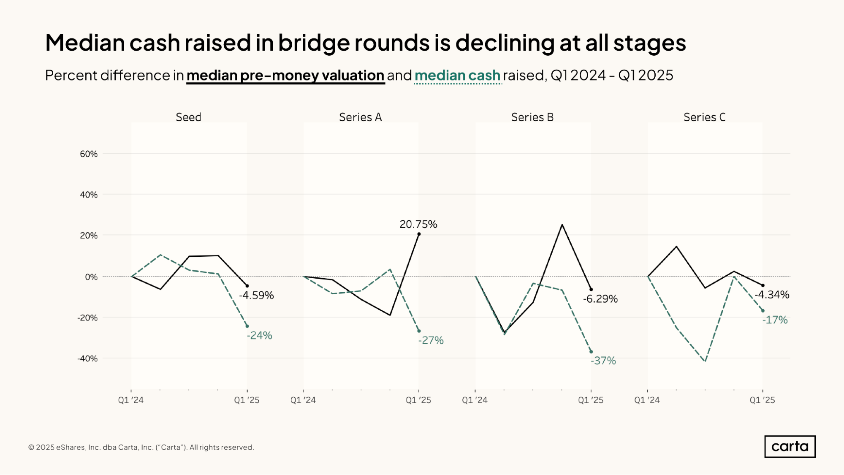This screenshot has height=475, width=844.
Task: Click the Carta logo
Action: (790, 446)
